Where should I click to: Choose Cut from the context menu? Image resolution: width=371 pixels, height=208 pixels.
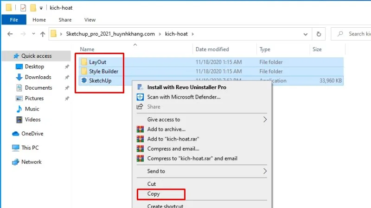click(x=152, y=184)
